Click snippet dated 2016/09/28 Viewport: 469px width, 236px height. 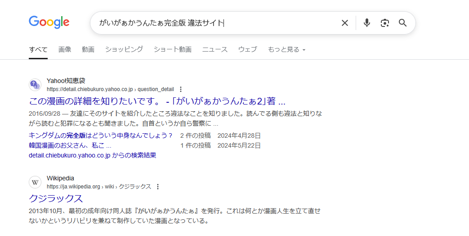[175, 118]
